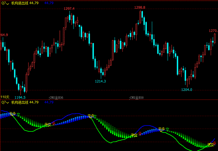Open the Q7 dropdown in lower indicator panel

click(x=5, y=103)
